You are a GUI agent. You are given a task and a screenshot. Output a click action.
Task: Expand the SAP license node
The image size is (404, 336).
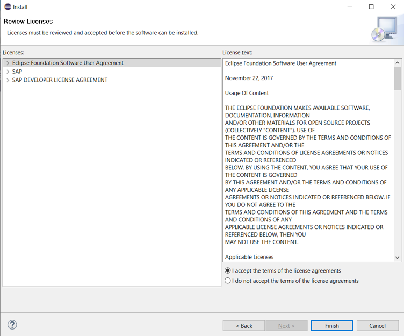point(8,72)
